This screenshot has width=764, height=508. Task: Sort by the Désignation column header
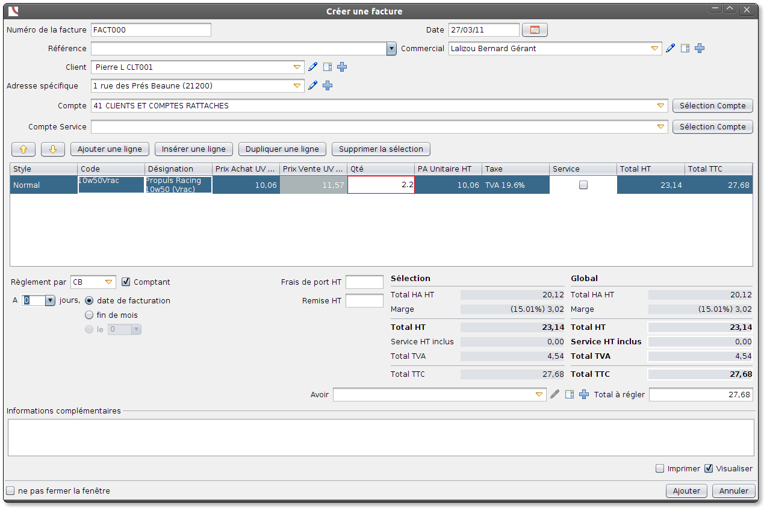[x=178, y=169]
